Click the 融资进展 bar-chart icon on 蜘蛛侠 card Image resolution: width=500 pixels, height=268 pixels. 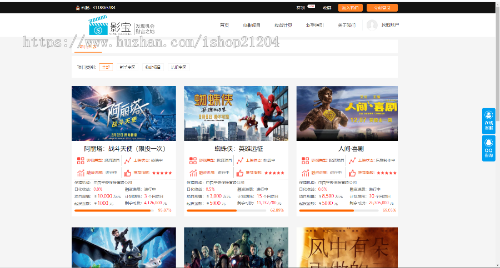click(193, 173)
